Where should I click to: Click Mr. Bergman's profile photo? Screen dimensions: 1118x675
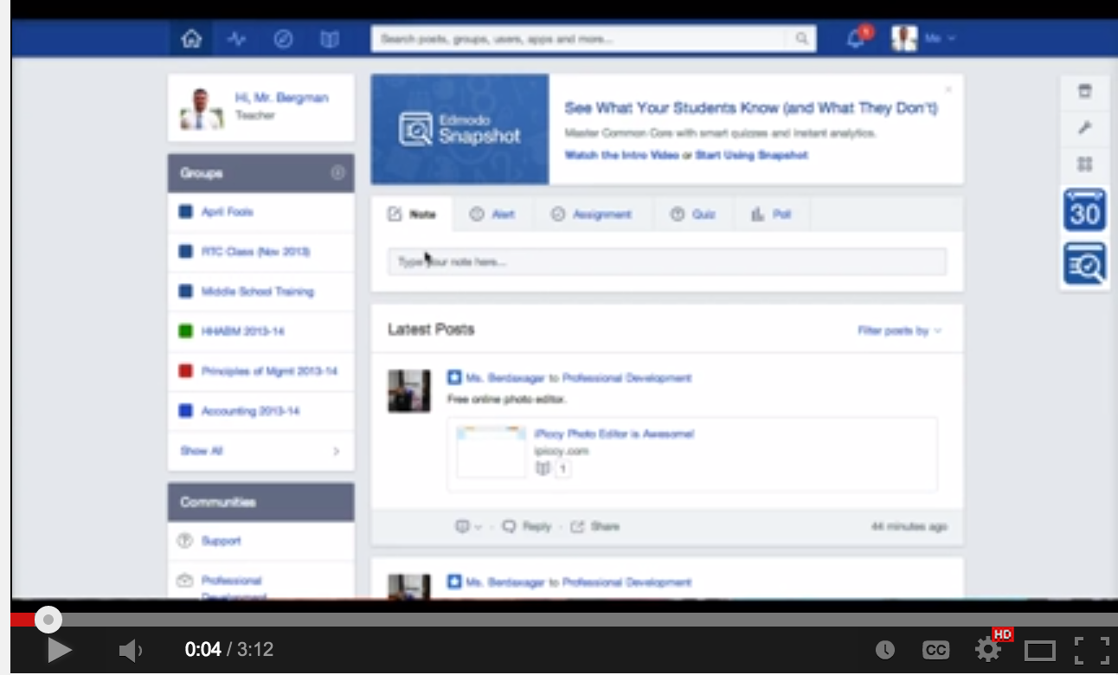[202, 109]
